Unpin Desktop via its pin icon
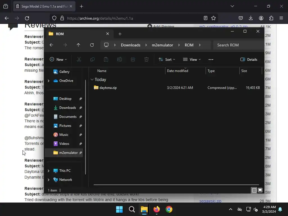288x216 pixels. tap(80, 99)
